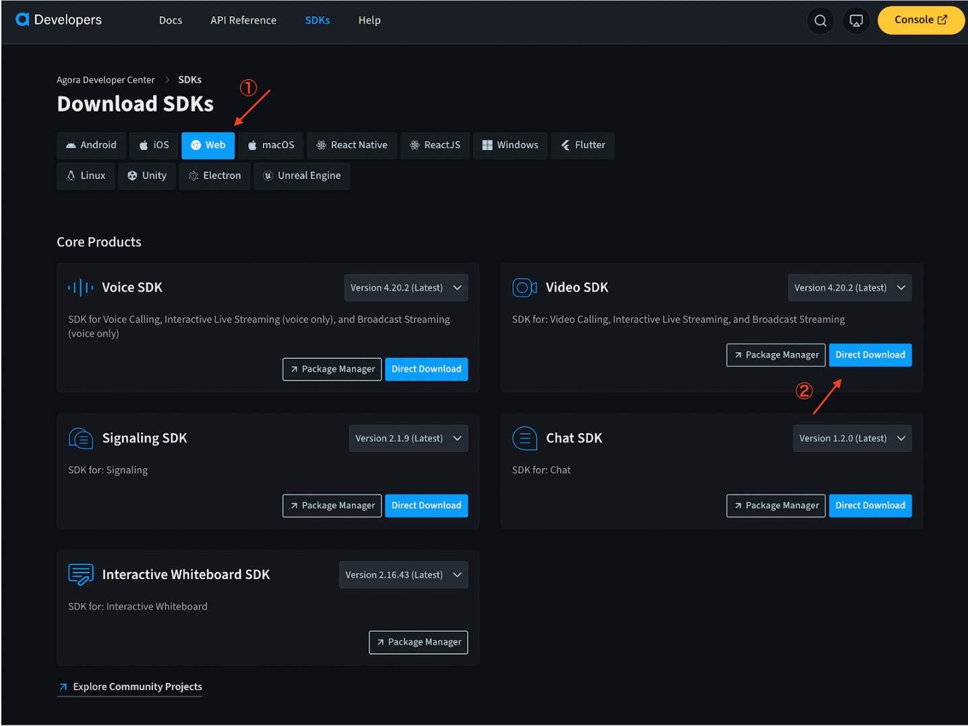
Task: Choose the Electron platform tab
Action: [x=214, y=176]
